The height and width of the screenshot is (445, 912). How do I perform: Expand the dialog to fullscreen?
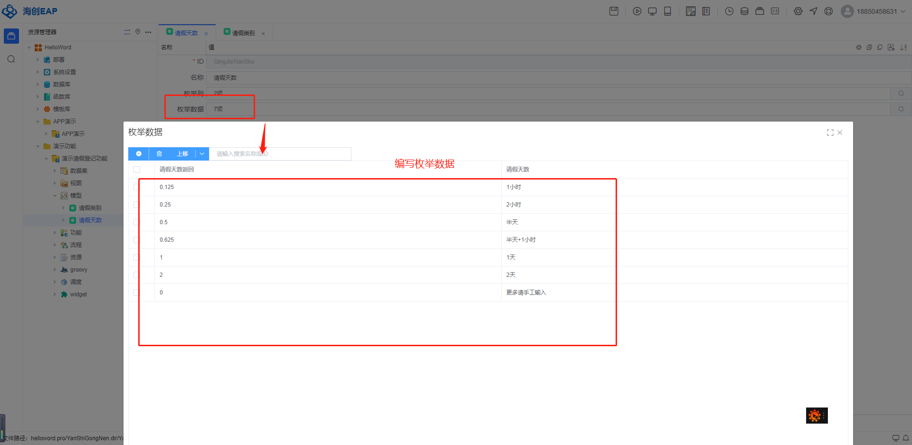(x=830, y=133)
